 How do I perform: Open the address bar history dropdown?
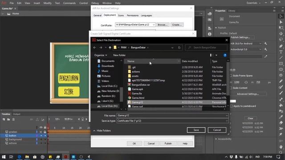click(172, 48)
